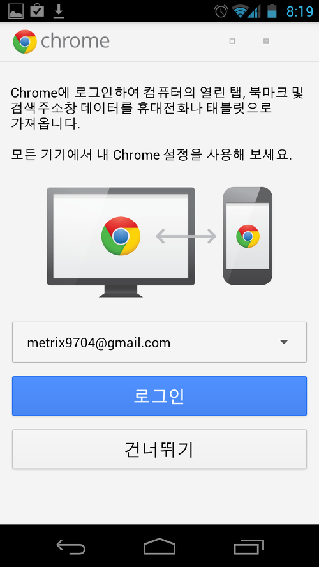Tap the 8:19 clock in status bar
This screenshot has width=319, height=567.
coord(299,11)
